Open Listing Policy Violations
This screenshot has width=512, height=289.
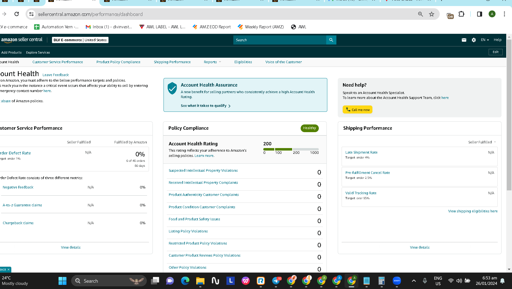(x=188, y=231)
